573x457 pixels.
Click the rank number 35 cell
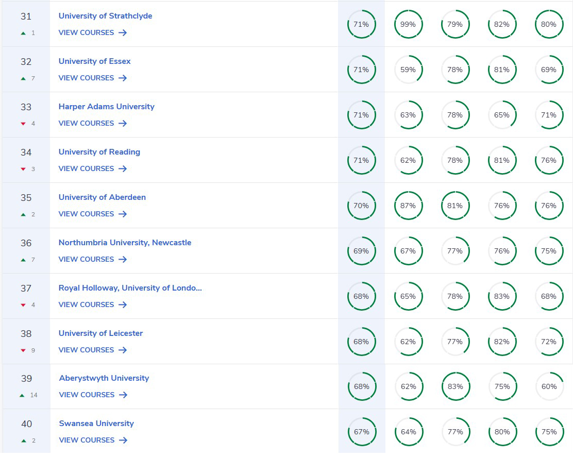26,198
